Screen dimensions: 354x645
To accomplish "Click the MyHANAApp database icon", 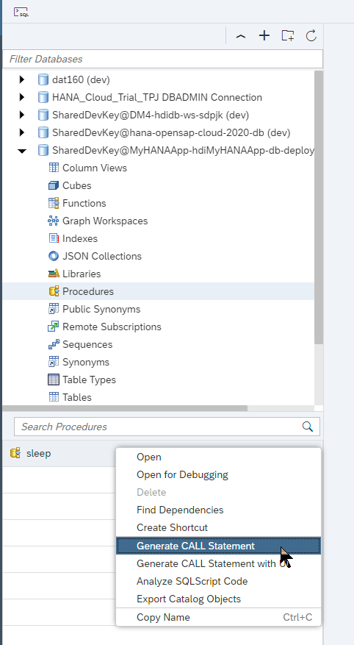I will [43, 150].
